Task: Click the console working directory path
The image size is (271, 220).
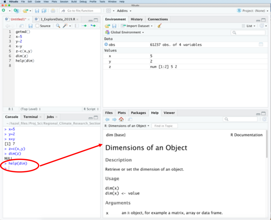Action: point(53,123)
